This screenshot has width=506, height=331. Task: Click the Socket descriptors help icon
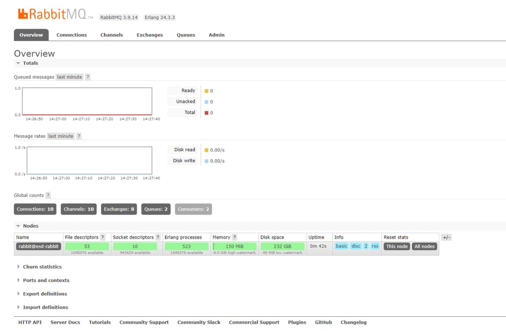pyautogui.click(x=158, y=237)
